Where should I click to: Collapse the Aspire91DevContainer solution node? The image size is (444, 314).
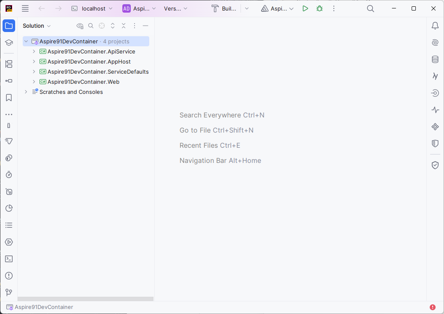coord(26,41)
